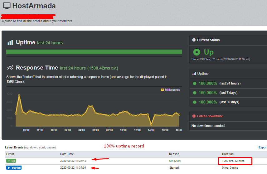Image resolution: width=267 pixels, height=174 pixels.
Task: Click the Date-Time column header
Action: 67,154
